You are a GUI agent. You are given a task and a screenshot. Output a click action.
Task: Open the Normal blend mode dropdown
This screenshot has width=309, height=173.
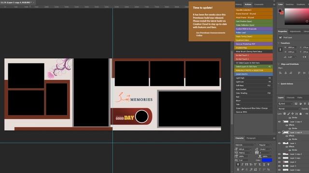(289, 109)
